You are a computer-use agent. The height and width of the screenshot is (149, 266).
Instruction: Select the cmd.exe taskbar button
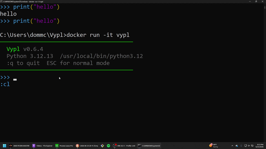pyautogui.click(x=149, y=146)
